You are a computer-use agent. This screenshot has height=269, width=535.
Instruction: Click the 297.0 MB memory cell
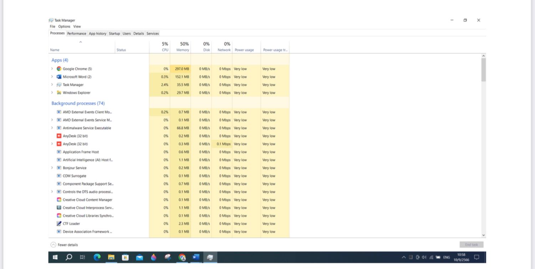180,69
